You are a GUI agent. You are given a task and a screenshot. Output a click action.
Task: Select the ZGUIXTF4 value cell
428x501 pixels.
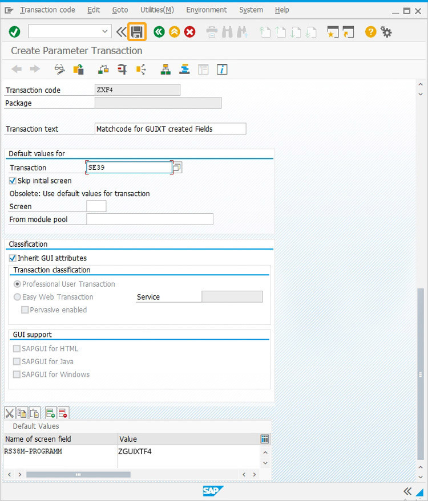tap(189, 451)
